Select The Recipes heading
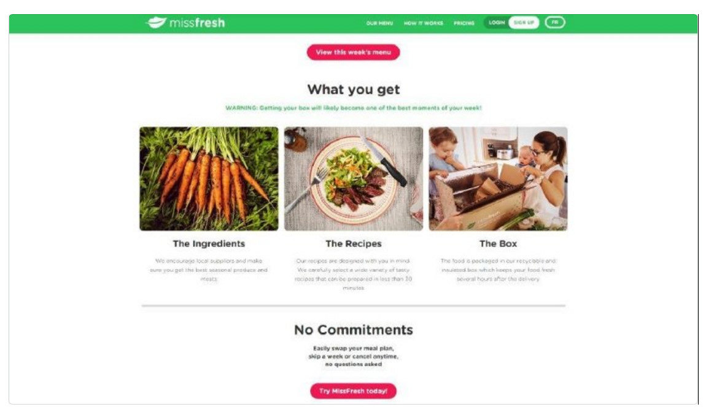This screenshot has height=415, width=714. 354,243
